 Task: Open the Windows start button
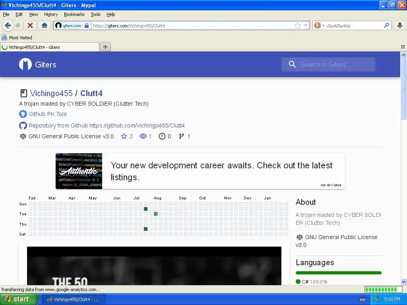[x=19, y=299]
